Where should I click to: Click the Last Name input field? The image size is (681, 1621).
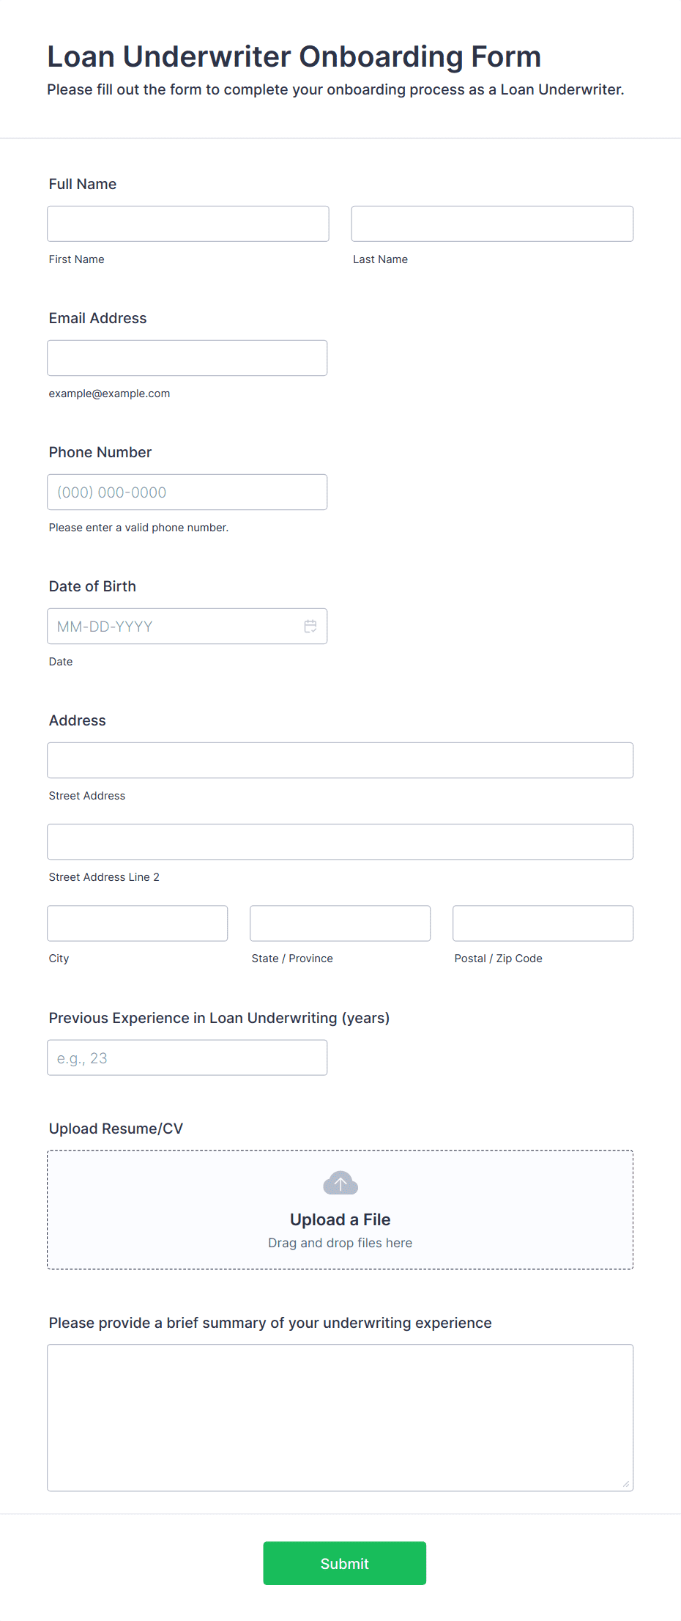pos(491,223)
